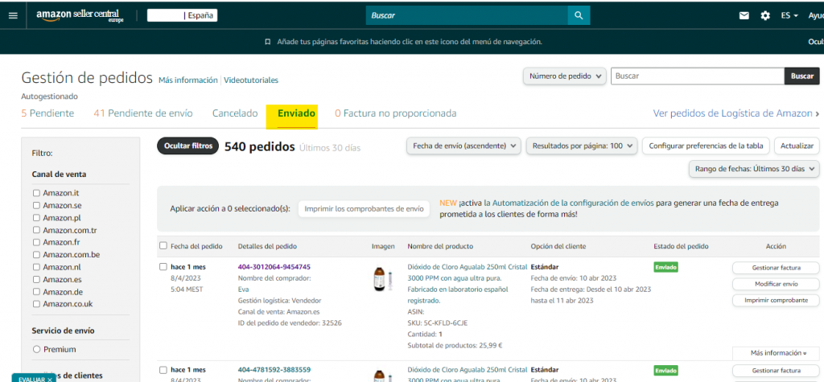Open the hamburger navigation menu
Image resolution: width=824 pixels, height=382 pixels.
point(13,16)
